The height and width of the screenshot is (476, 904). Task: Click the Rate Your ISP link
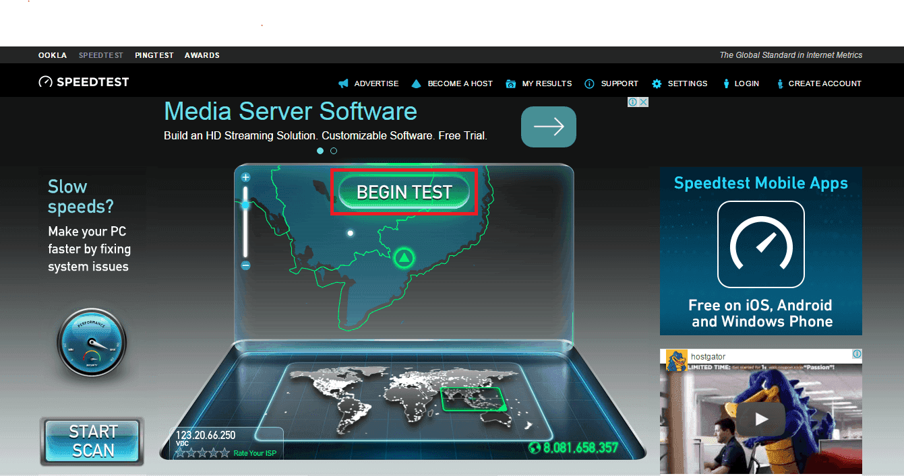point(255,453)
